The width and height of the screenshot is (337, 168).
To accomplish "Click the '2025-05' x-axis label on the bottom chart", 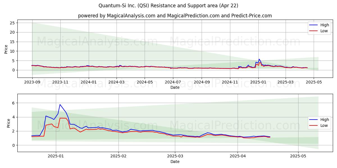I will point(298,157).
